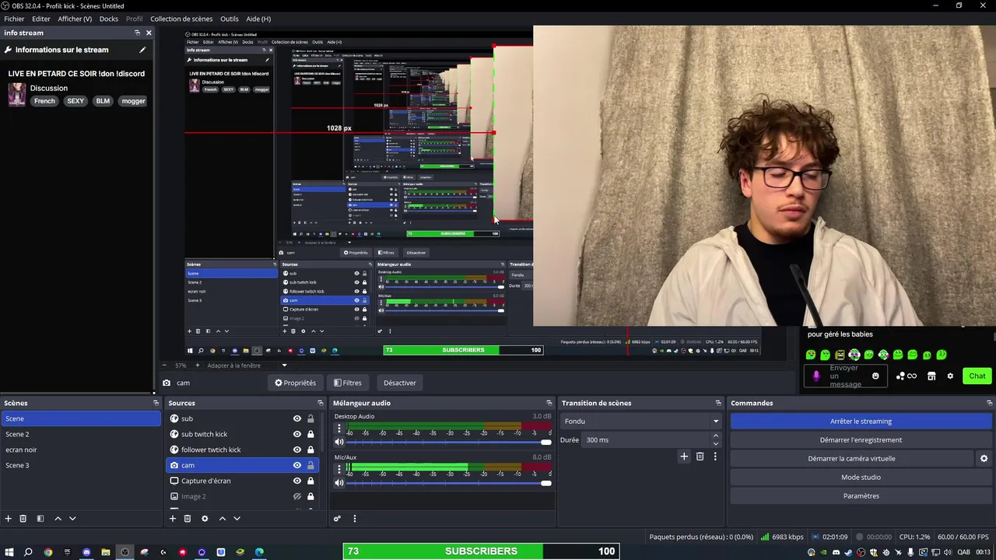Open the Fondu transition dropdown
The image size is (996, 560).
pos(640,422)
